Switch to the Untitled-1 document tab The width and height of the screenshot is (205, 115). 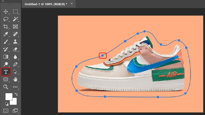(46, 4)
